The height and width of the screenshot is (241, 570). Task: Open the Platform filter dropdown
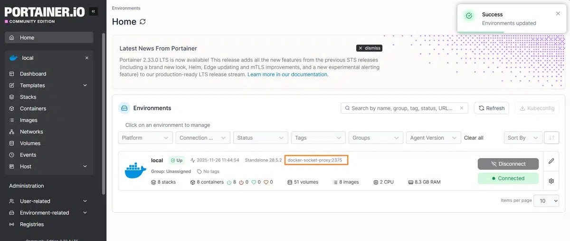[145, 138]
